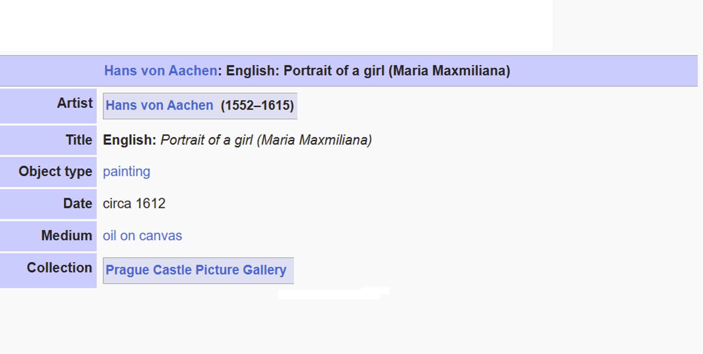Visit Prague Castle Picture Gallery link
This screenshot has width=703, height=354.
click(196, 270)
